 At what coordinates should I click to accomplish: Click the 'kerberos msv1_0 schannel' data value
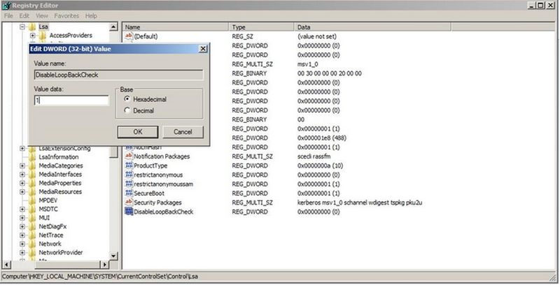click(360, 203)
